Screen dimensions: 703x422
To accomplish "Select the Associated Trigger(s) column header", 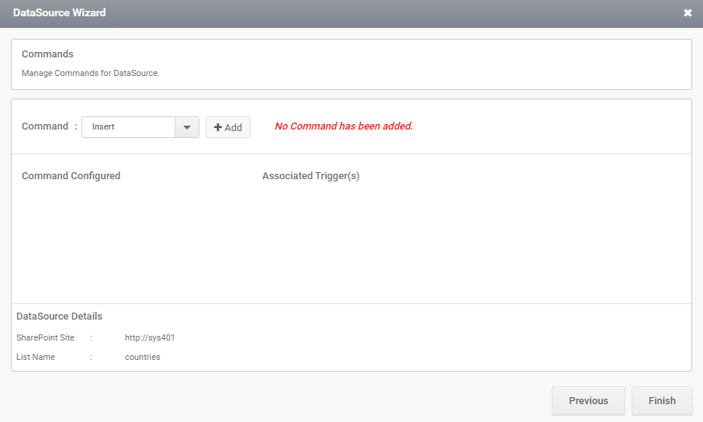I will pos(310,176).
